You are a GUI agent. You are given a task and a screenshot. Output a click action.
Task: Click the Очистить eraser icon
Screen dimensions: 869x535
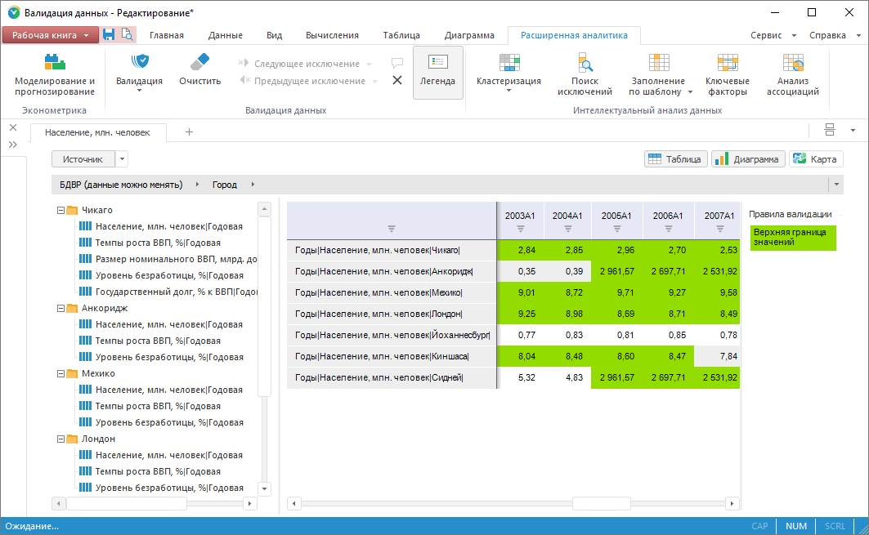[x=199, y=63]
